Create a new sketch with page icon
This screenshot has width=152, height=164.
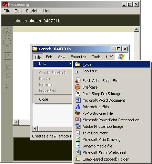point(7,56)
